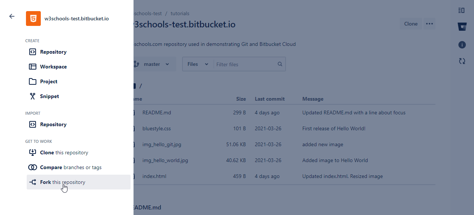474x215 pixels.
Task: Expand the Files type dropdown
Action: 198,64
